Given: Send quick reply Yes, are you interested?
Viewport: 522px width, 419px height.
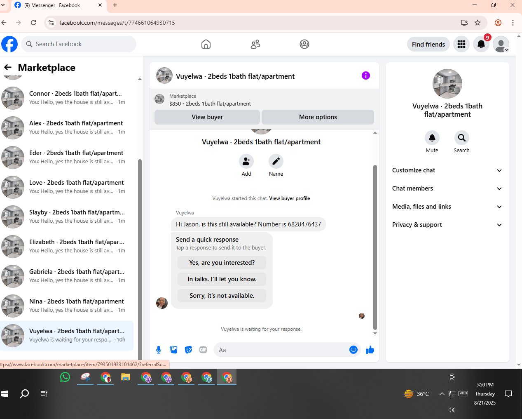Looking at the screenshot, I should click(222, 263).
